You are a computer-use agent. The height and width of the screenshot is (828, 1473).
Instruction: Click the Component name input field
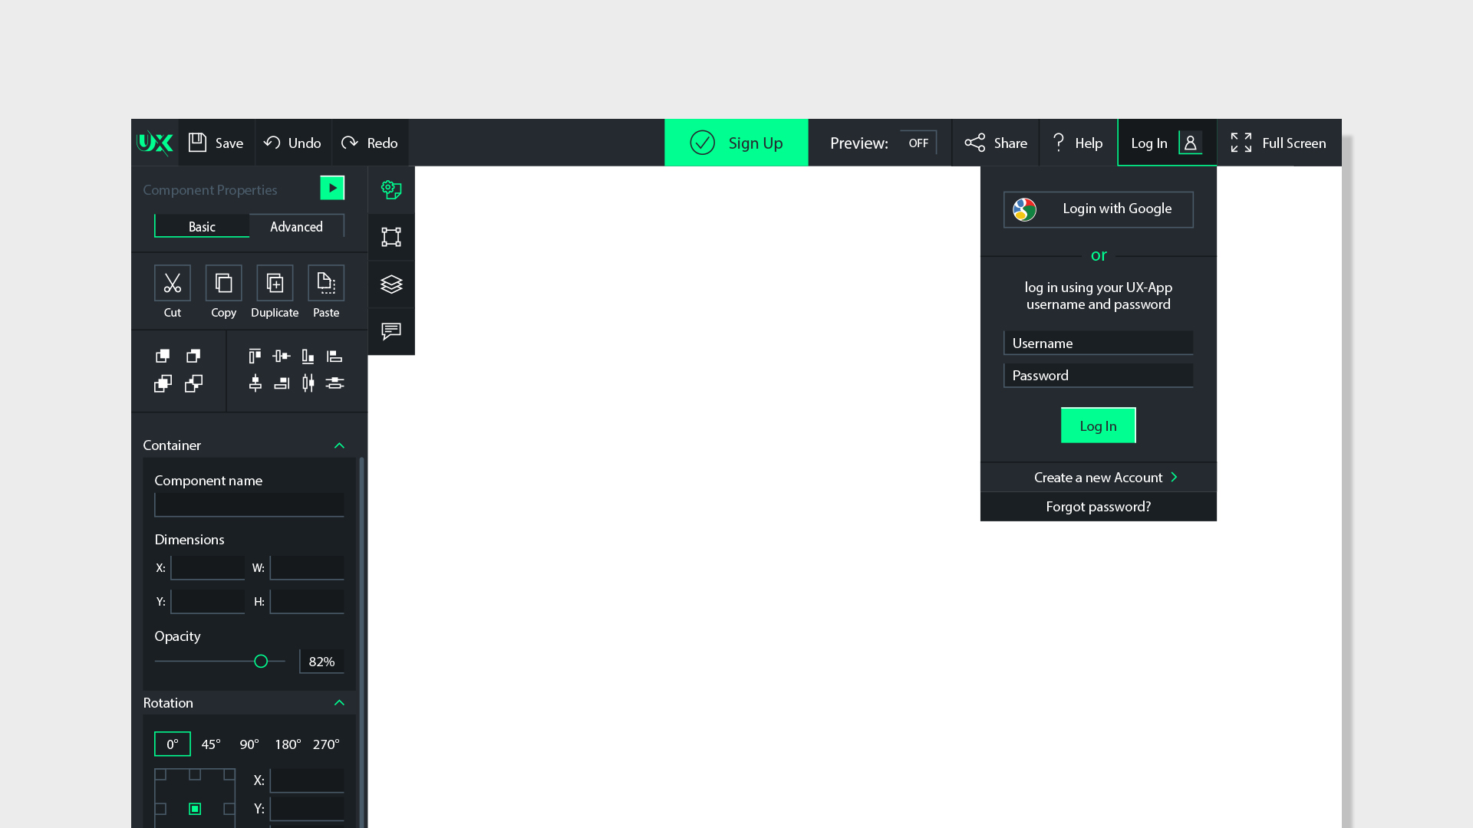tap(249, 504)
